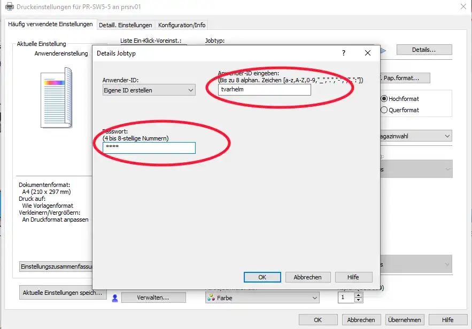Click the Passwort input field
The height and width of the screenshot is (329, 472).
149,148
